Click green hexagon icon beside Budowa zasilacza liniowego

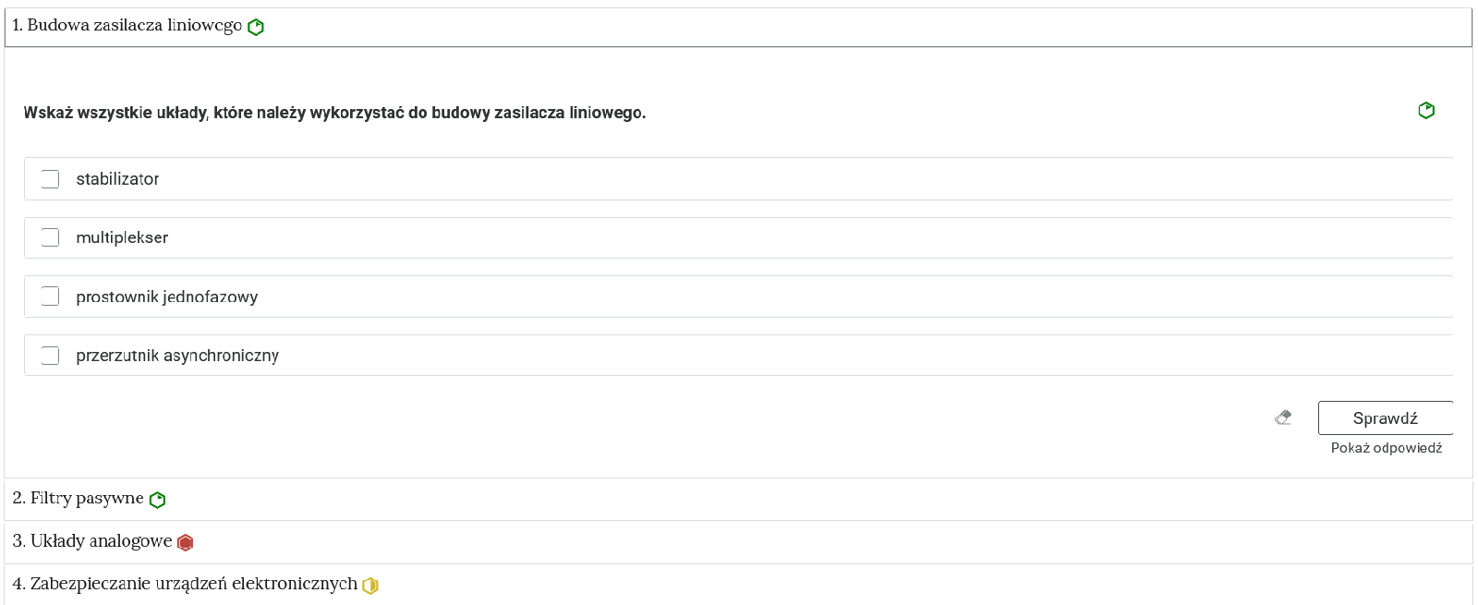(x=256, y=27)
